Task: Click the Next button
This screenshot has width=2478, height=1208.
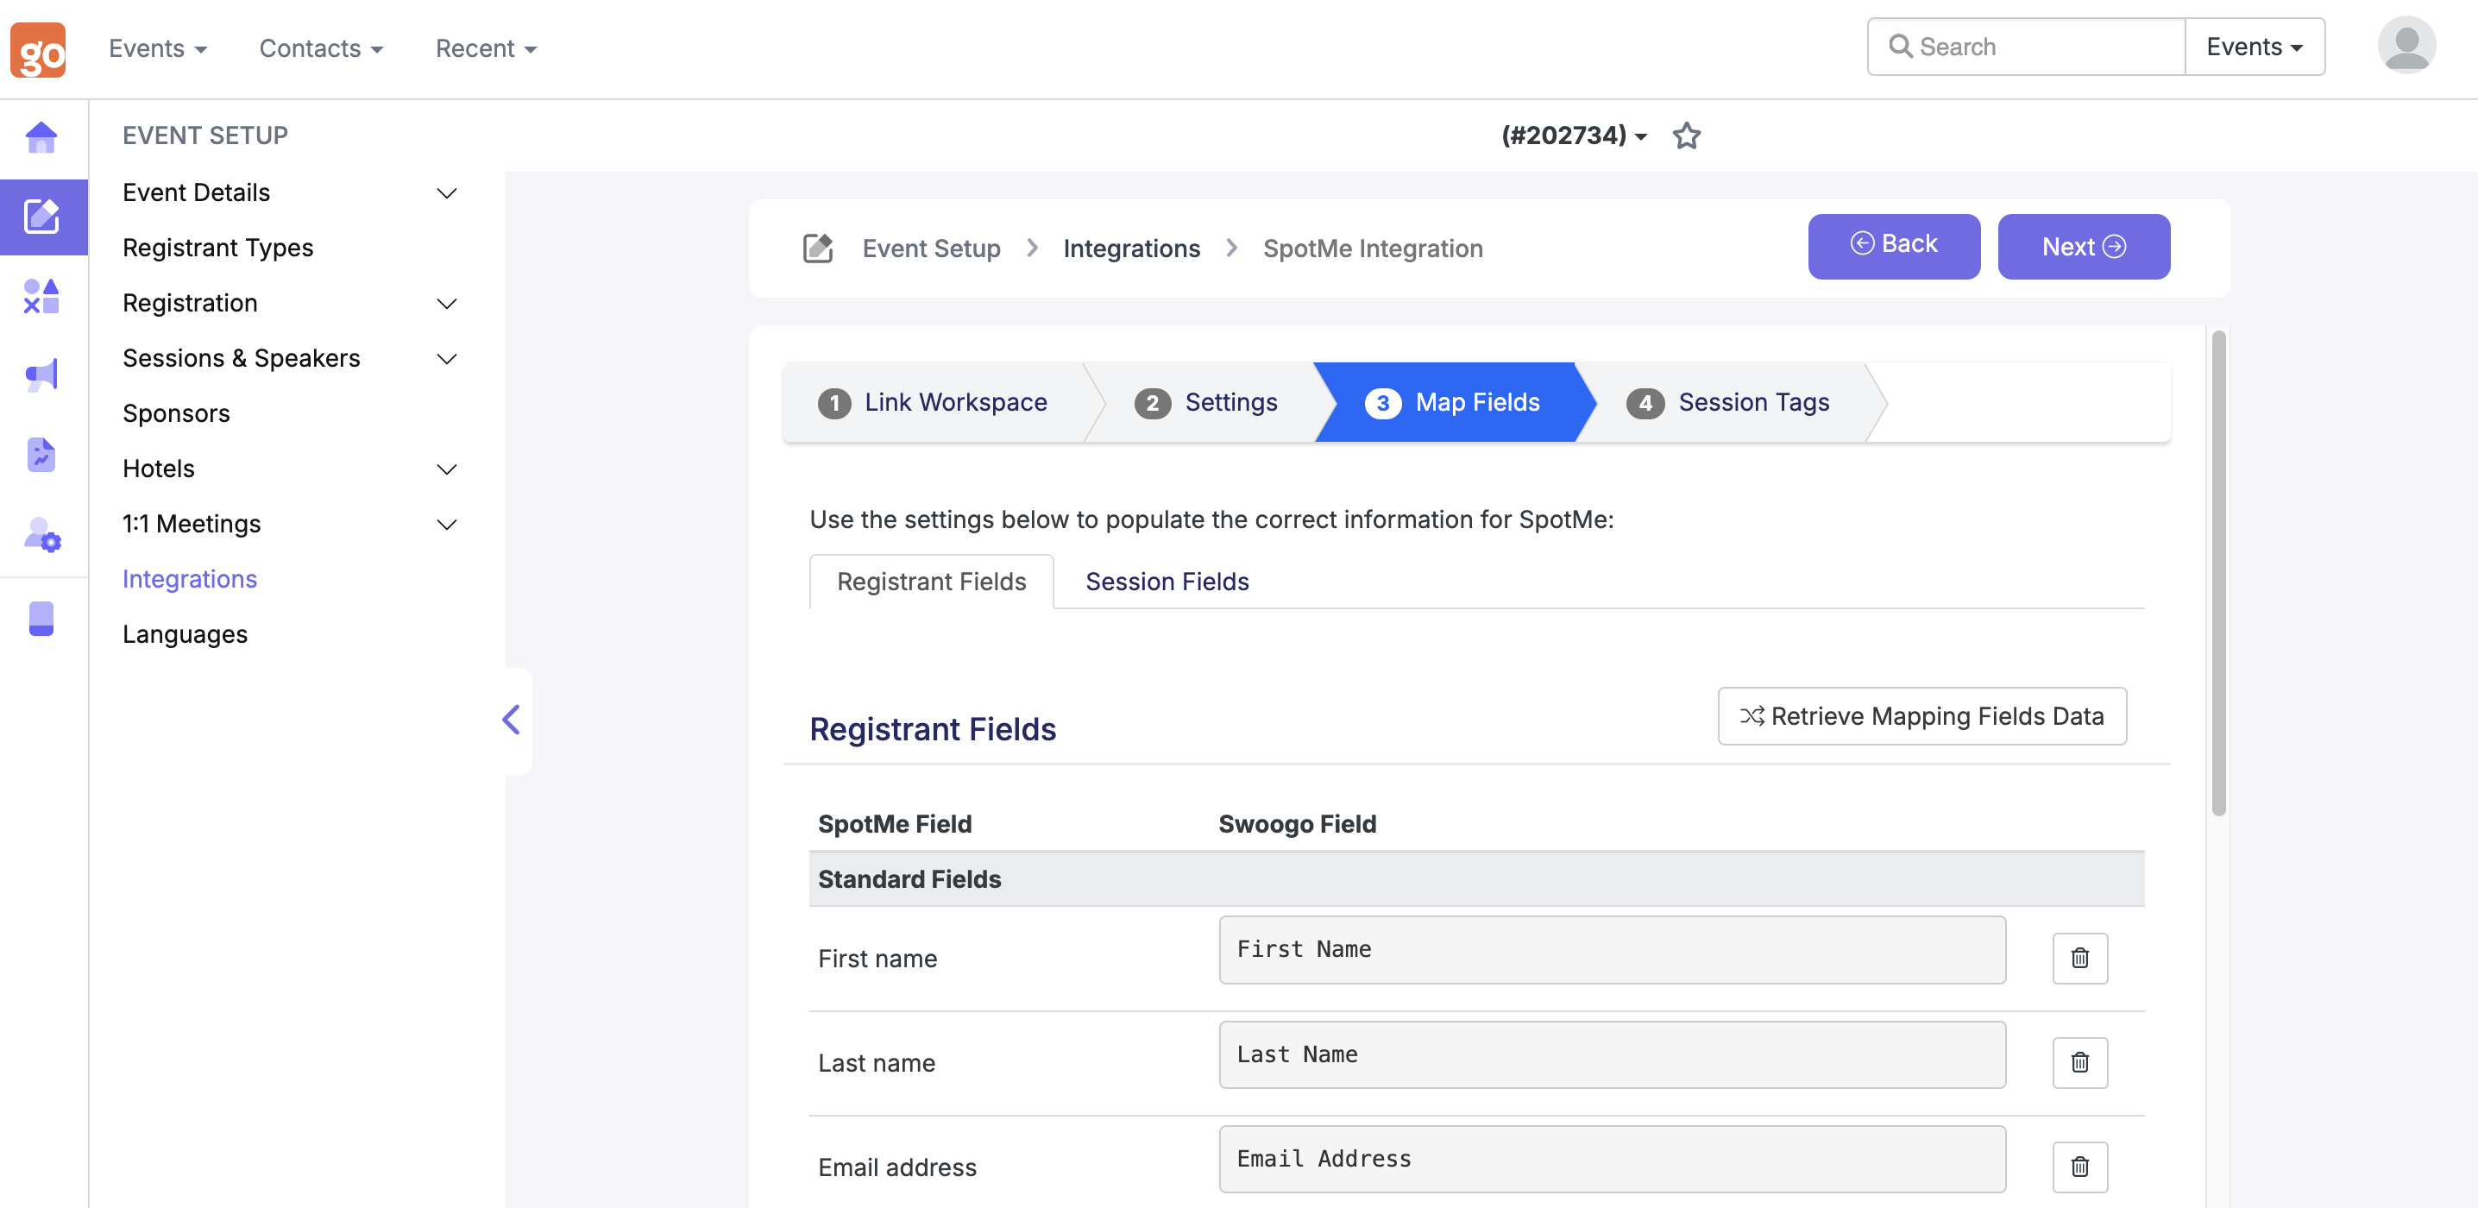Action: pyautogui.click(x=2083, y=247)
